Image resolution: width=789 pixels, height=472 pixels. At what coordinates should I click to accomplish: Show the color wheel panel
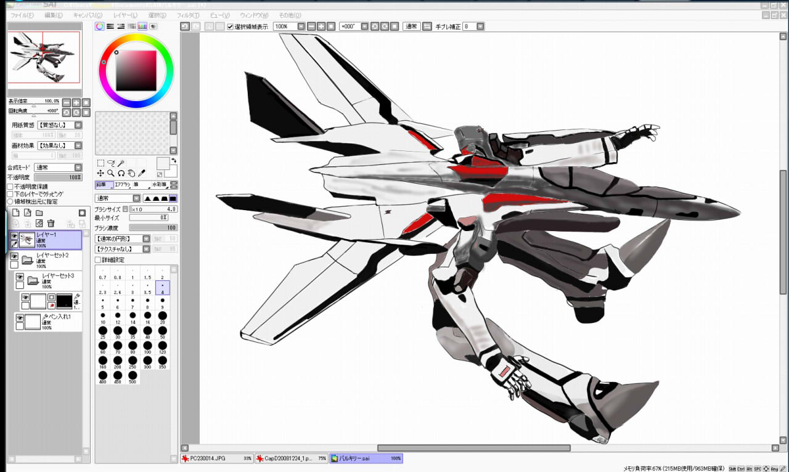coord(99,26)
